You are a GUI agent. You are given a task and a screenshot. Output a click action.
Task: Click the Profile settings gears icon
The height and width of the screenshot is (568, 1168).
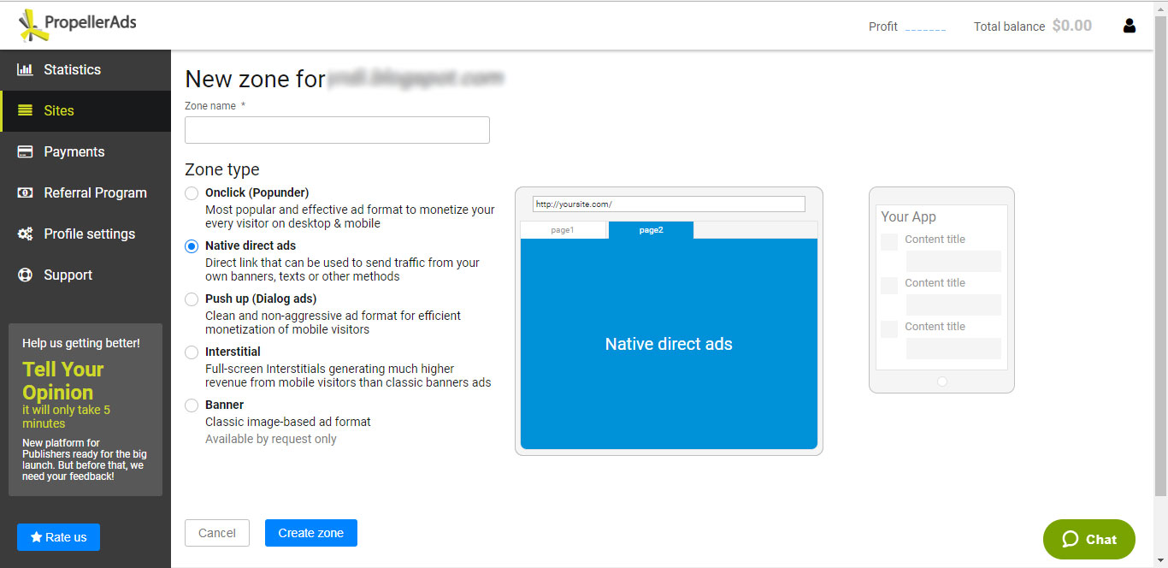tap(25, 234)
